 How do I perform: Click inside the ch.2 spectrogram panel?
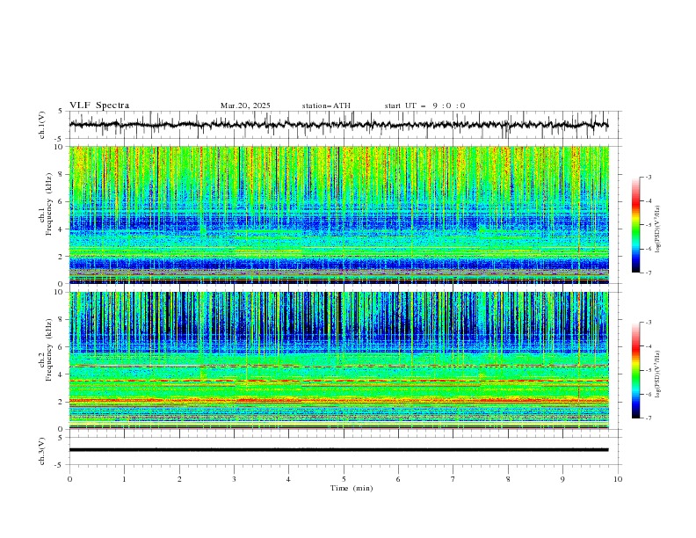pyautogui.click(x=338, y=360)
